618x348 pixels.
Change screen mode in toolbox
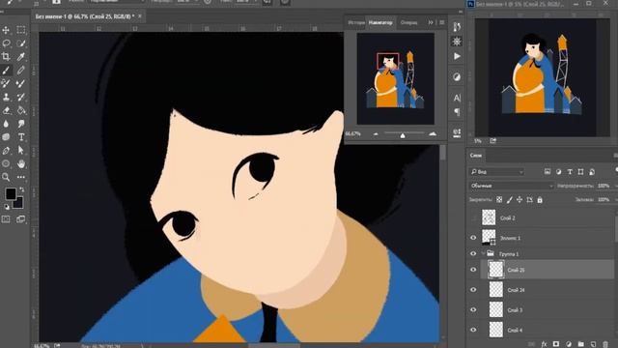21,219
